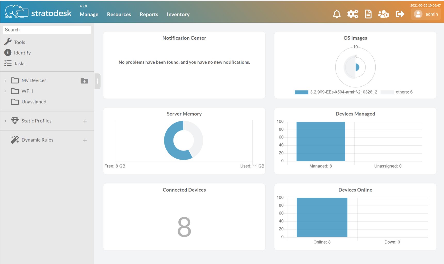Open the notifications bell icon

point(337,14)
